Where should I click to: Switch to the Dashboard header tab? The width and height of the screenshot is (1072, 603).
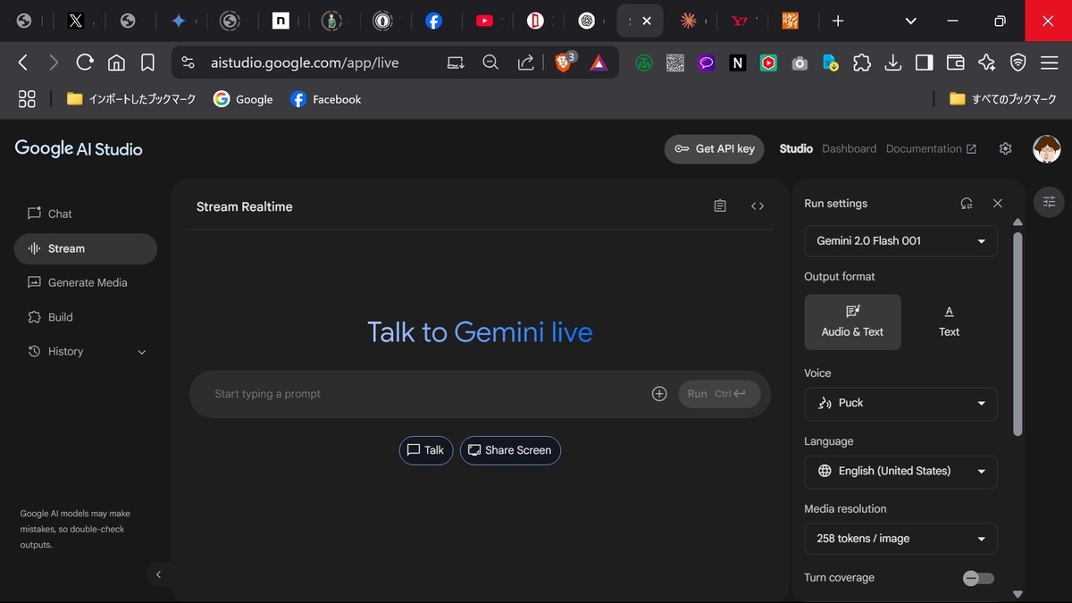click(x=850, y=148)
